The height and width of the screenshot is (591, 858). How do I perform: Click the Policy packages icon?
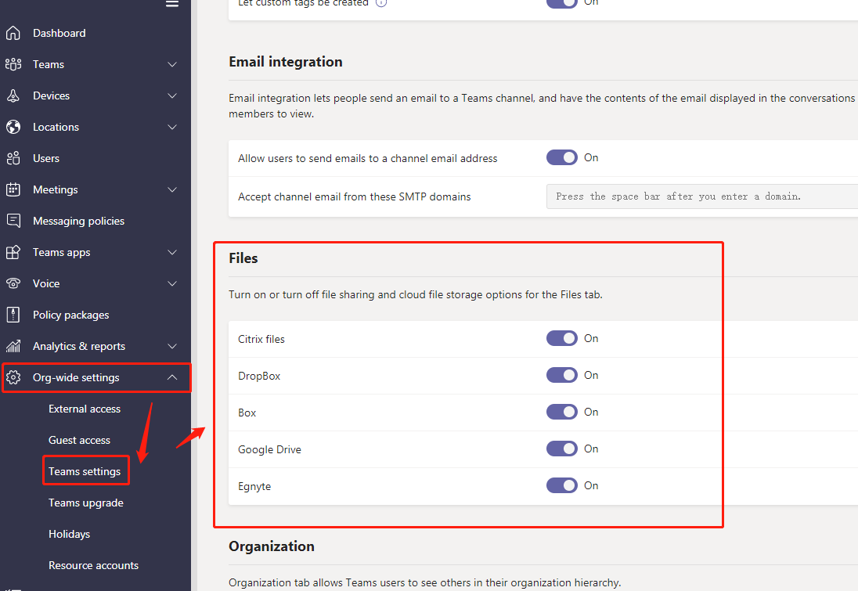tap(13, 315)
